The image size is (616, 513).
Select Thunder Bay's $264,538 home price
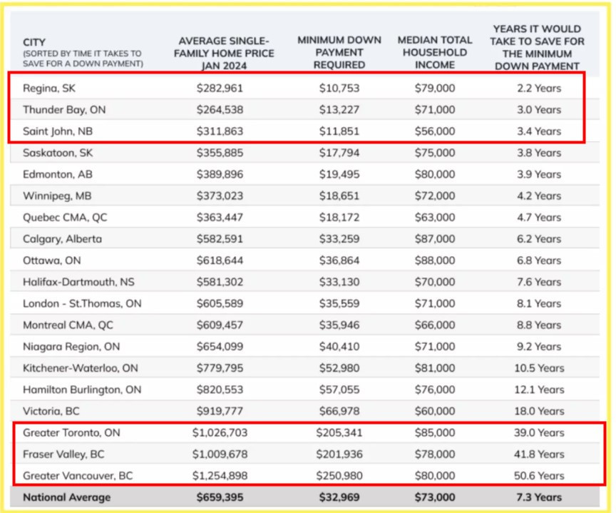pos(220,110)
